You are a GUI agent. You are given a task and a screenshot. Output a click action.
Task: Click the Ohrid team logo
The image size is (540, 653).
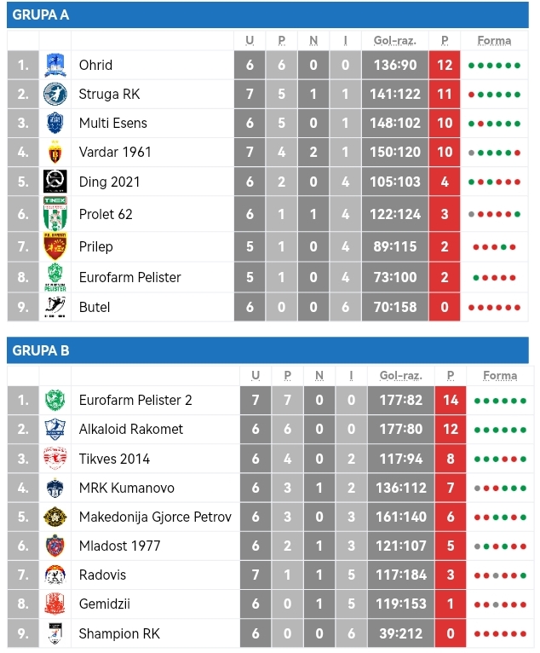pos(55,66)
